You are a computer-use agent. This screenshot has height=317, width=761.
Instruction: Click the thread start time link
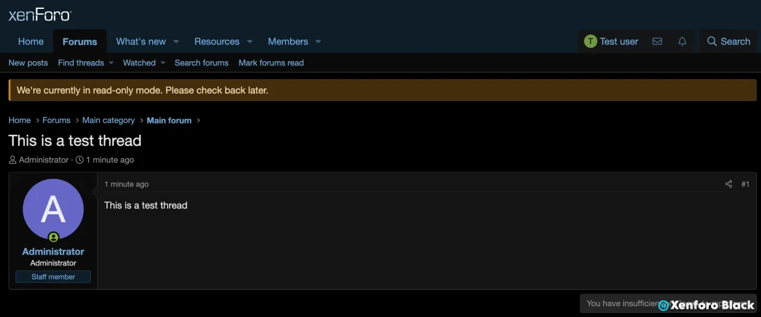point(110,160)
